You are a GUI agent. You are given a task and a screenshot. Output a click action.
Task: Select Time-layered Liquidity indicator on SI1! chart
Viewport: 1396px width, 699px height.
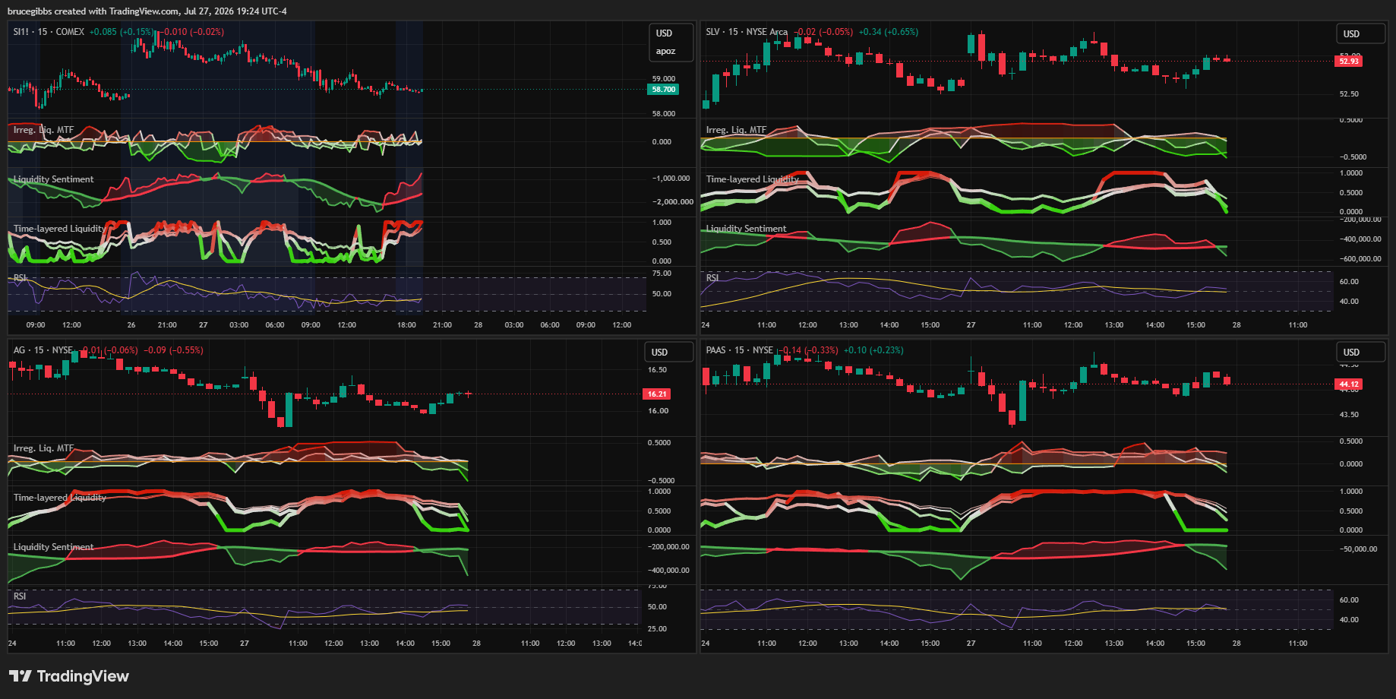58,229
